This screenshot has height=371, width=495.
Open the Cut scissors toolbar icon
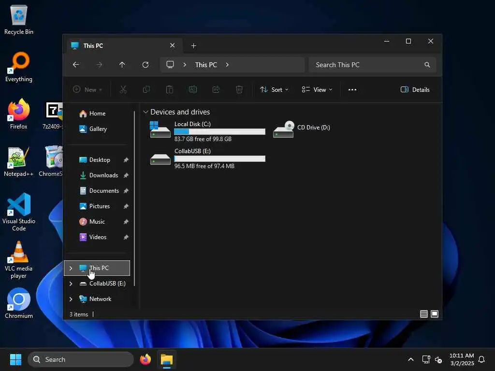[123, 89]
